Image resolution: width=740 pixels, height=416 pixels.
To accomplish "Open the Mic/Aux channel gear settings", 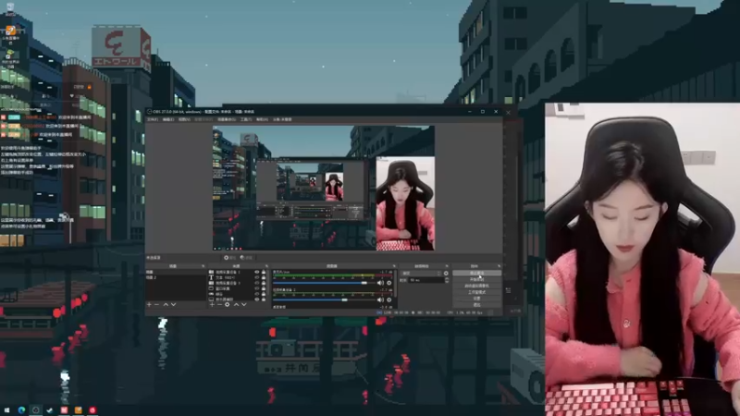I will pyautogui.click(x=388, y=283).
